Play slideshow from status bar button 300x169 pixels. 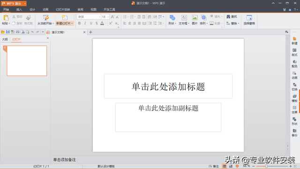pyautogui.click(x=237, y=166)
